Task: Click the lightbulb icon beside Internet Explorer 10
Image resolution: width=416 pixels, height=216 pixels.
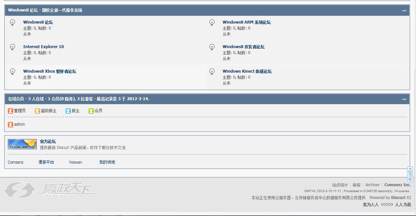Action: tap(12, 47)
